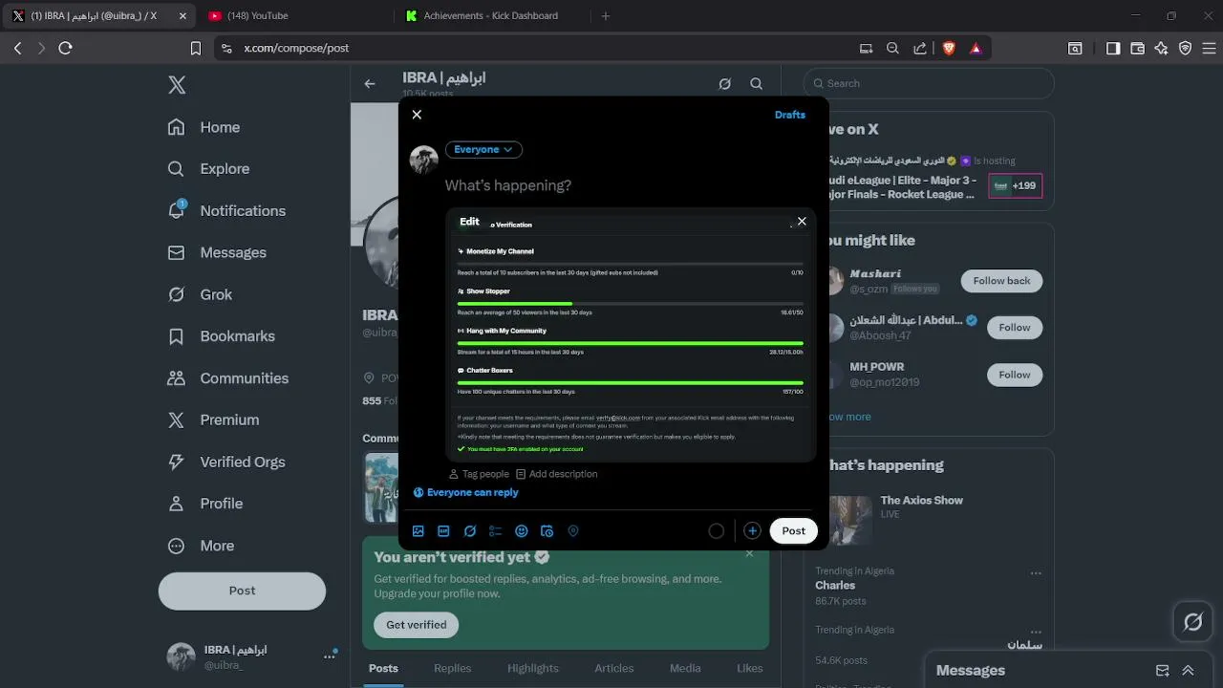Click search icon in profile header
Image resolution: width=1223 pixels, height=688 pixels.
(757, 84)
